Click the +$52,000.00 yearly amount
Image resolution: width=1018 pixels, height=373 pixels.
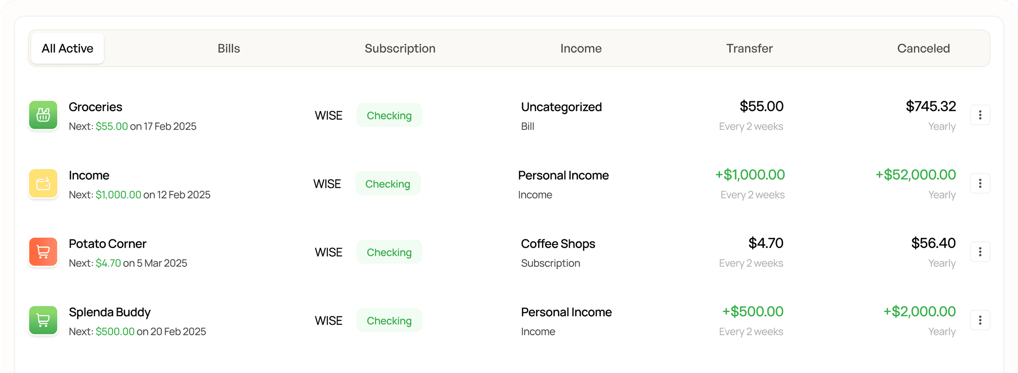coord(915,175)
